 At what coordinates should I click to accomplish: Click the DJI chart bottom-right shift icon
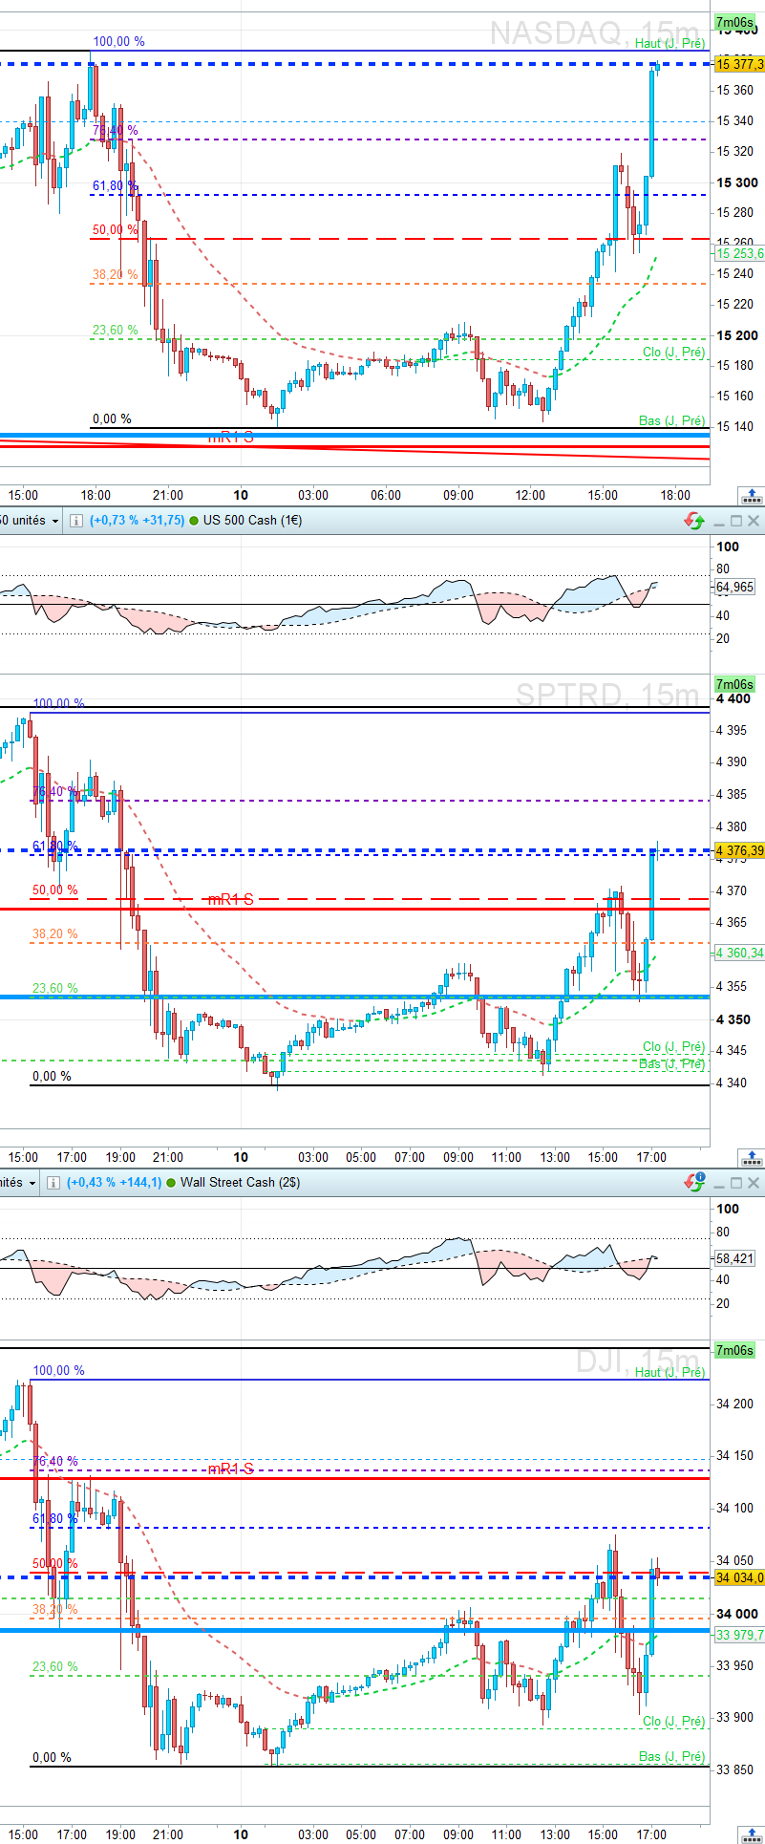coord(752,1834)
